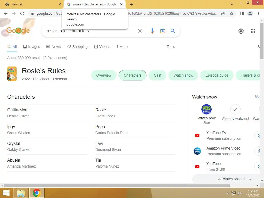Open the Gatita/Mom character entry
264x198 pixels.
pos(47,113)
